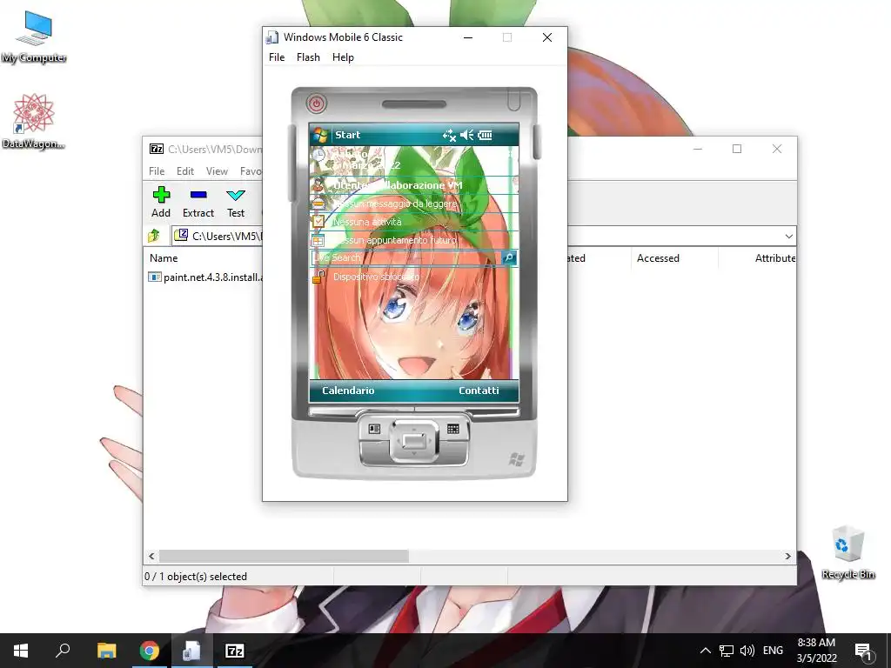
Task: Tap Calendario soft key
Action: (348, 391)
